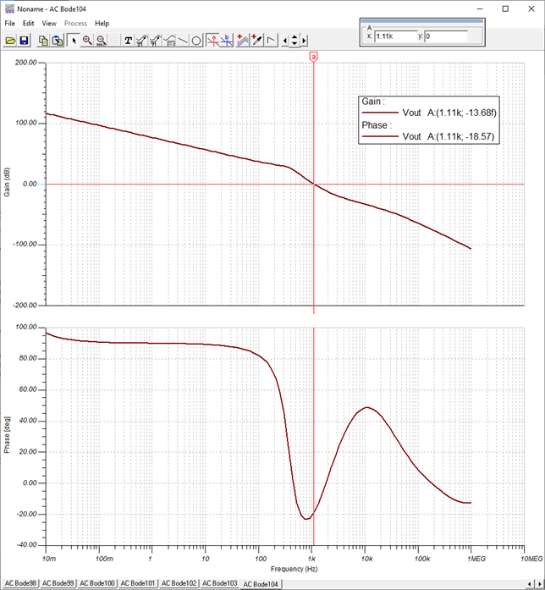Click the Gain Vout legend entry
This screenshot has width=545, height=590.
tap(429, 113)
